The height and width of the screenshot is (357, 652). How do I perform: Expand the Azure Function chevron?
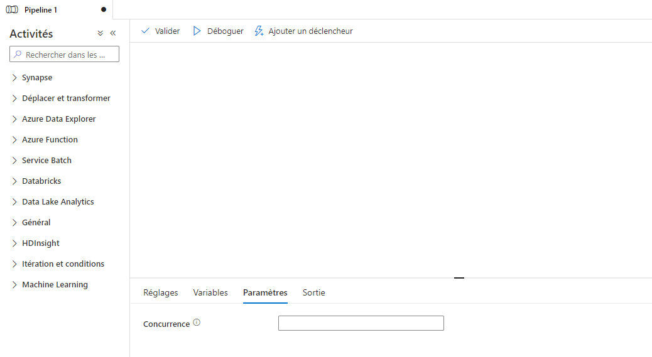point(14,140)
